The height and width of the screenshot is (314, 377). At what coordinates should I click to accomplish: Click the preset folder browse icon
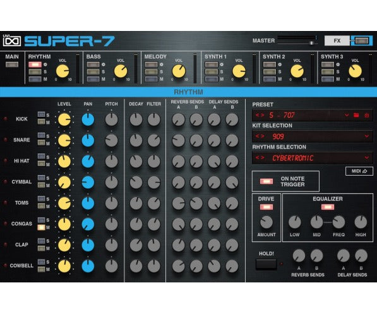pos(356,115)
